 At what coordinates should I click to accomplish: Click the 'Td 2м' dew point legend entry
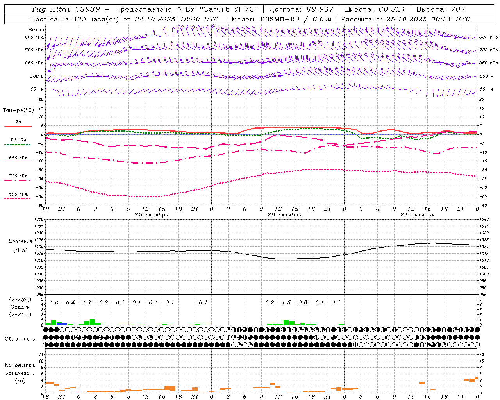coord(18,140)
